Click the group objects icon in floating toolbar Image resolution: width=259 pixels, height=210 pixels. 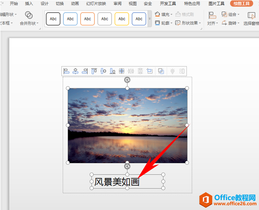[161, 71]
